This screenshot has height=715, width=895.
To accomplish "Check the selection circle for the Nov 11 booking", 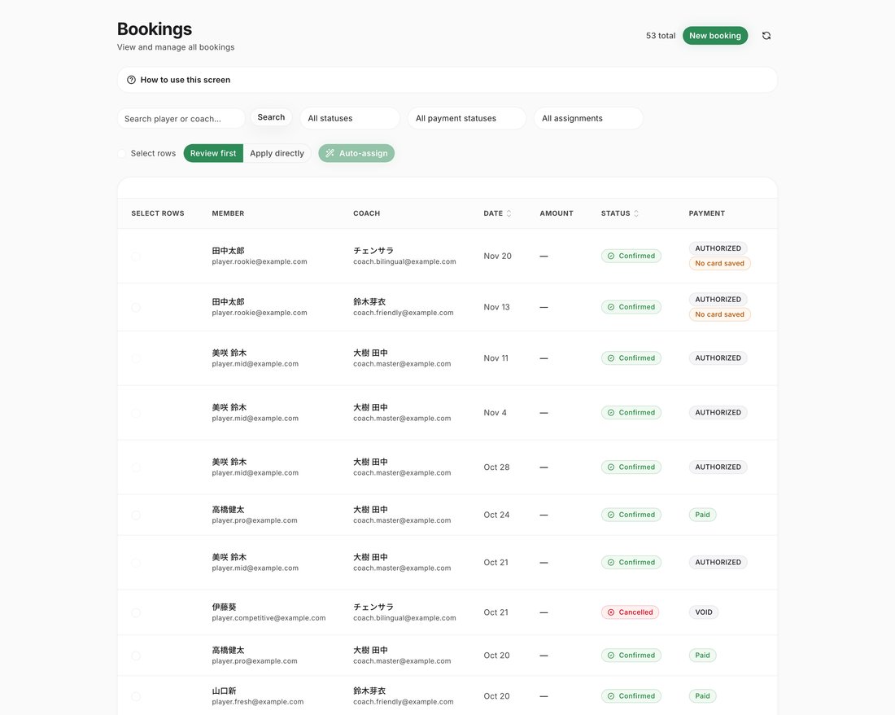I will [136, 358].
